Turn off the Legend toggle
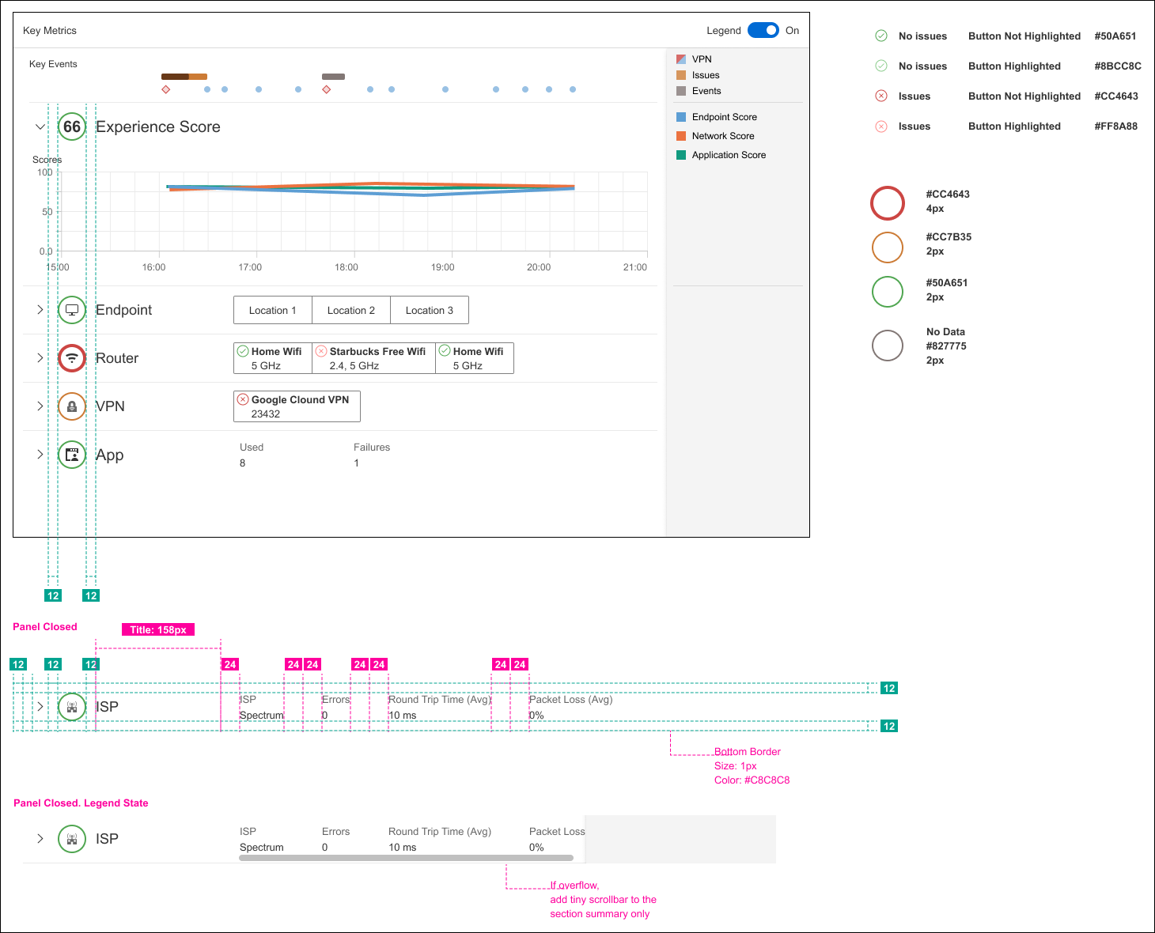 click(x=763, y=30)
